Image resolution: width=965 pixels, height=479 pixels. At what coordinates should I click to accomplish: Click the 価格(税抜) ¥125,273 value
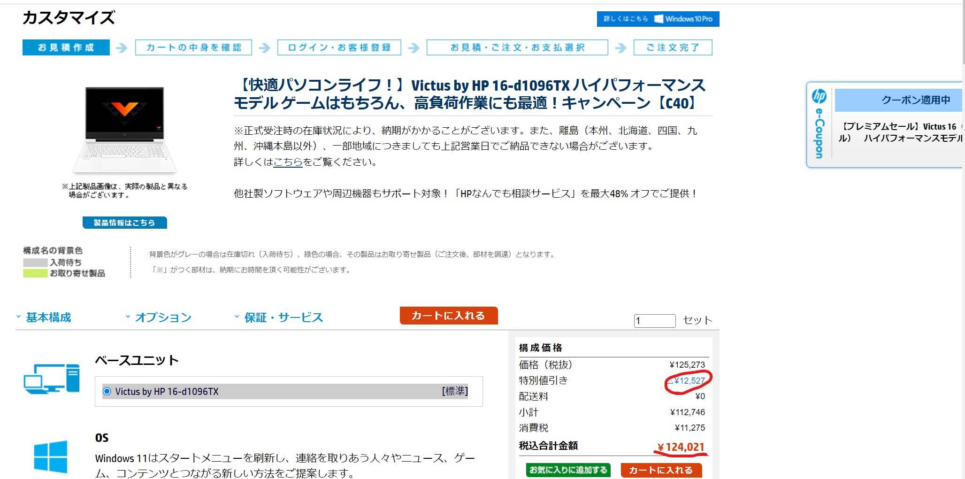(687, 365)
